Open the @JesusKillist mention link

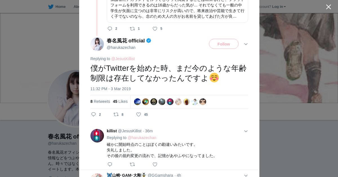(123, 59)
